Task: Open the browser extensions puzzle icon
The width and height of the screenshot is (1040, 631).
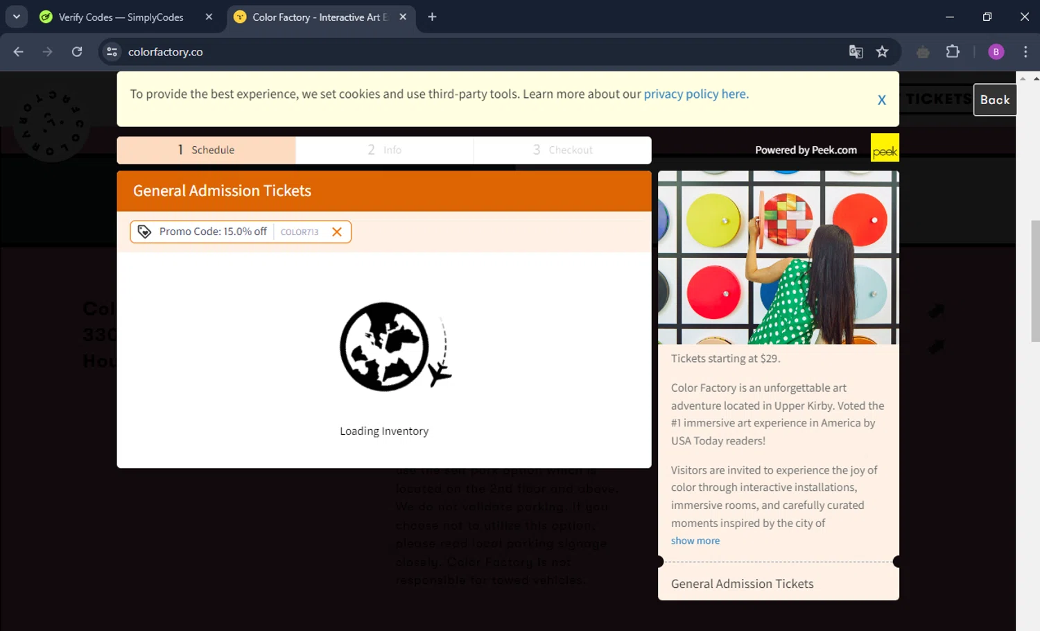Action: [953, 52]
